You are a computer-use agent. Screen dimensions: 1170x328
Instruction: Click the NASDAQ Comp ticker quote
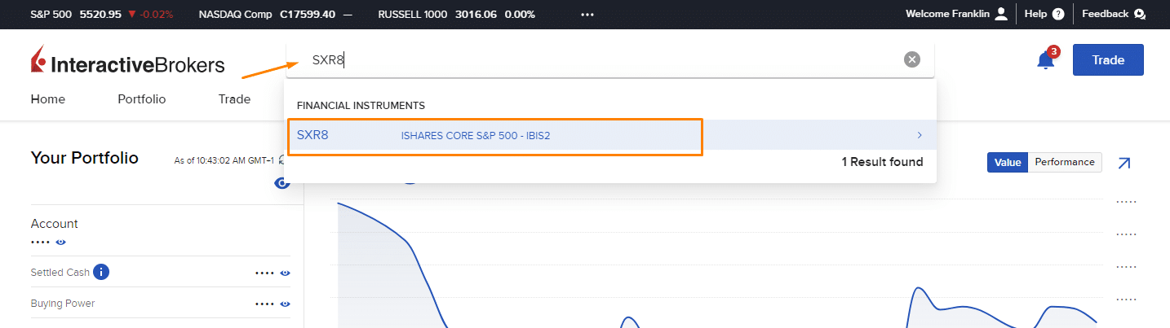click(x=276, y=14)
